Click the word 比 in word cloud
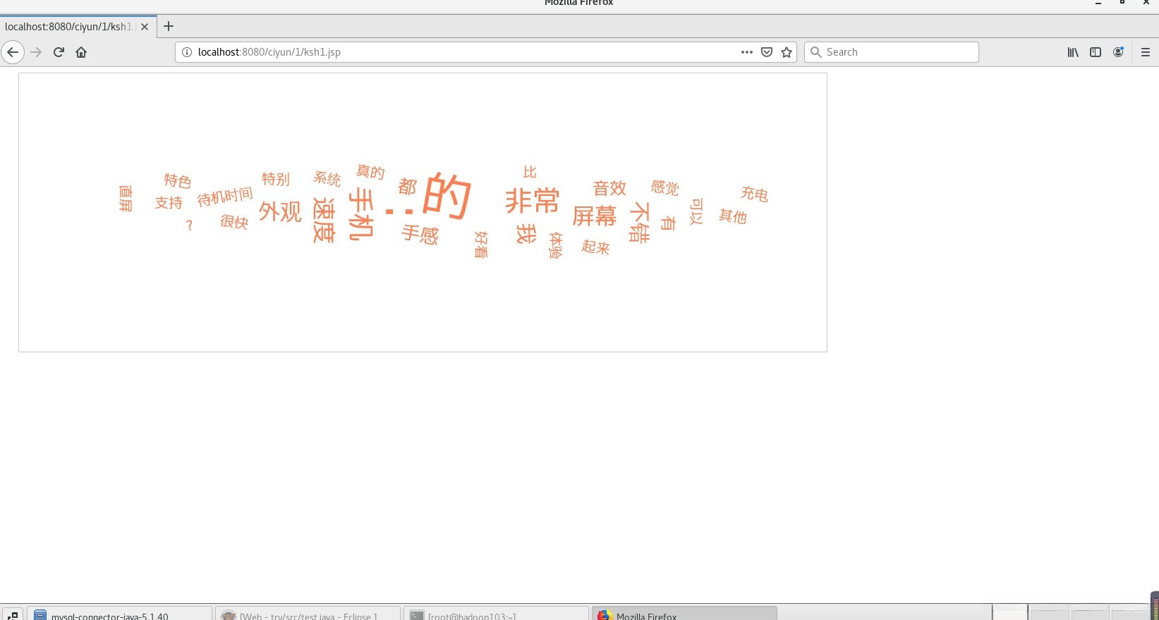 (530, 172)
